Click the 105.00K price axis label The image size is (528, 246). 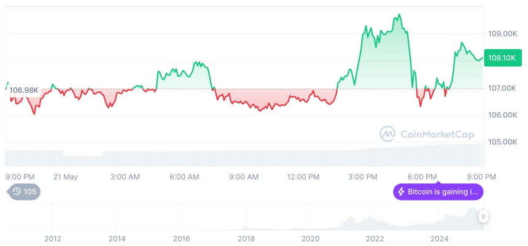pyautogui.click(x=501, y=142)
